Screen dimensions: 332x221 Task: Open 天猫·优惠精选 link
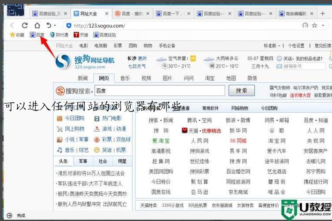click(x=201, y=131)
